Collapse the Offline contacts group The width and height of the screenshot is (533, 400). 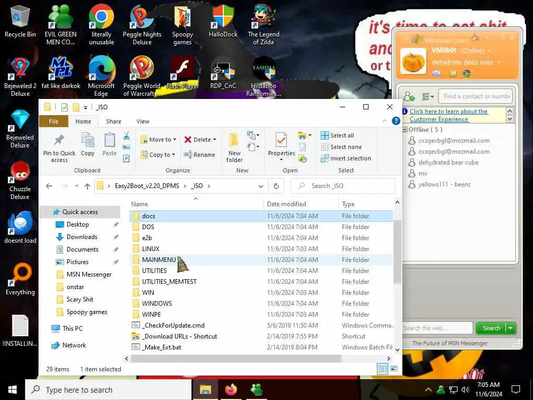[x=405, y=130]
